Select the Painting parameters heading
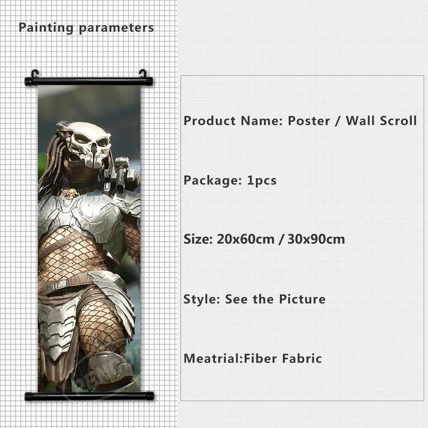The width and height of the screenshot is (428, 428). [86, 28]
